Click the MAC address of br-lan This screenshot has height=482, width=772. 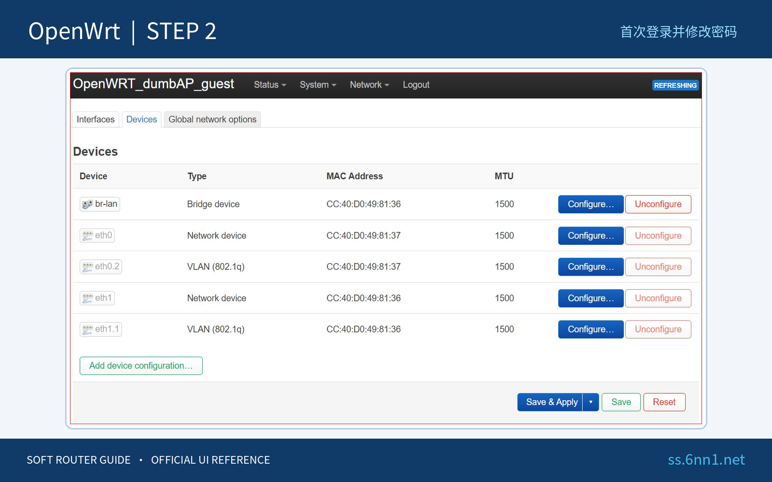coord(364,204)
